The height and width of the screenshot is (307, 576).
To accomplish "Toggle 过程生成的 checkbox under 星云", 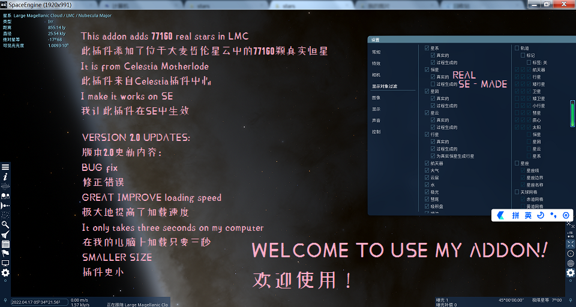I will tap(433, 127).
